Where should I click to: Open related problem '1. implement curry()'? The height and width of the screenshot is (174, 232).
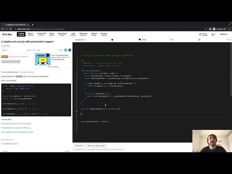[9, 144]
